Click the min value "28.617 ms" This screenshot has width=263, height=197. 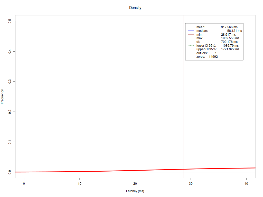click(228, 35)
